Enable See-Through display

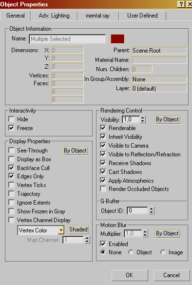[x=12, y=151]
